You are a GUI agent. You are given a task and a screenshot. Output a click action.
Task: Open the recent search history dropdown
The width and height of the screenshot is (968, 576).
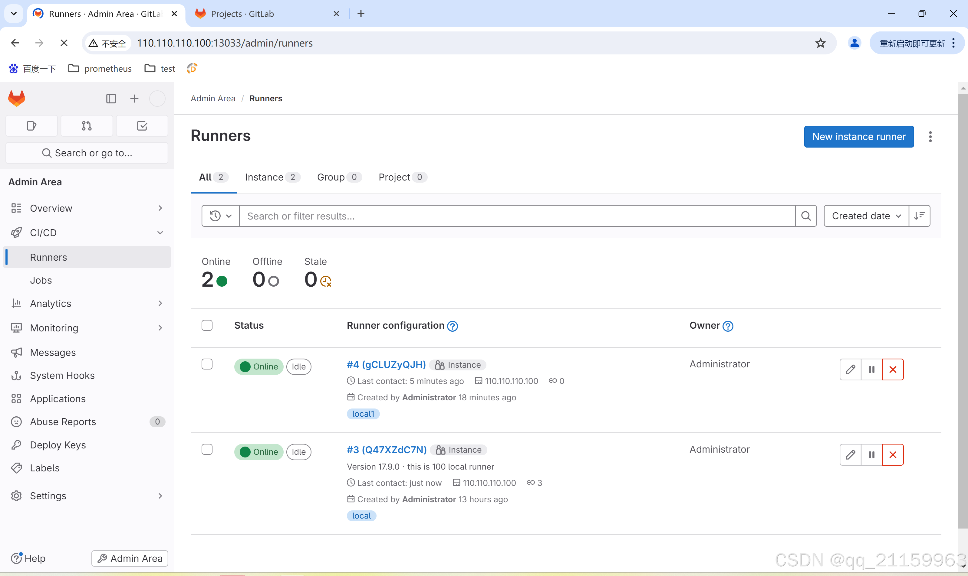219,215
